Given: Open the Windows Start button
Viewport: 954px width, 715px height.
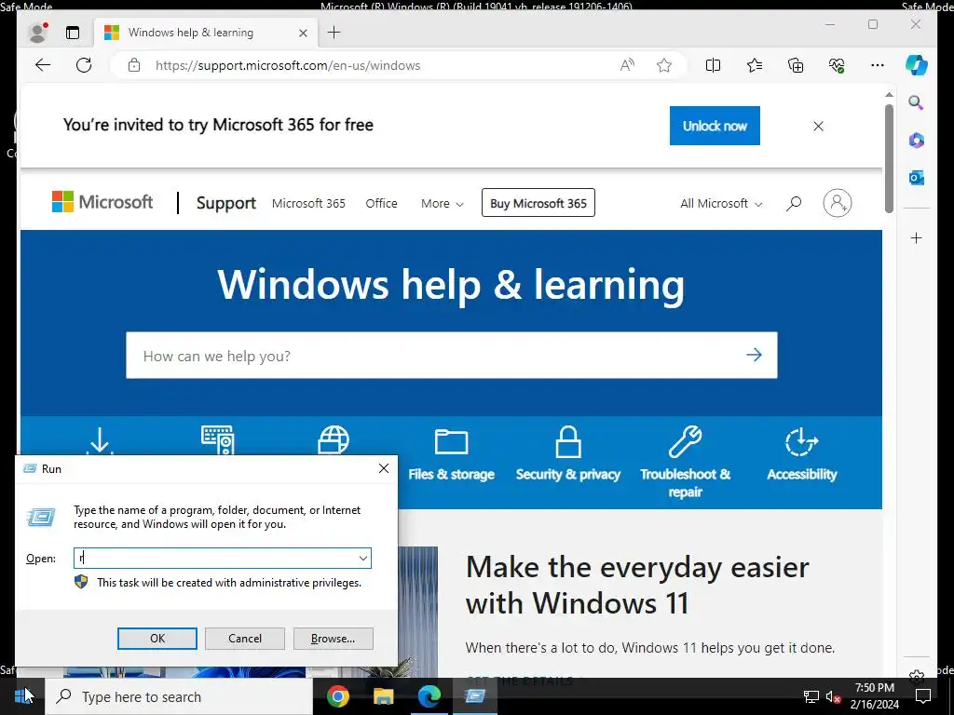Looking at the screenshot, I should tap(22, 696).
